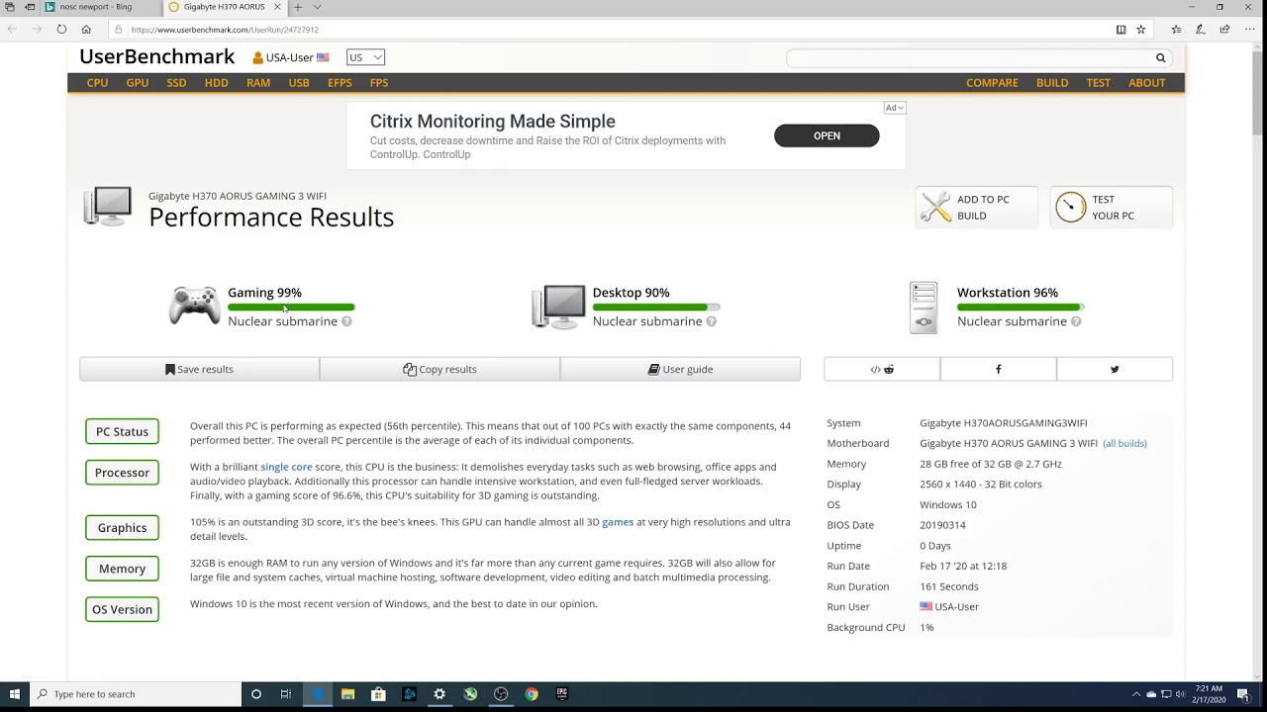Click the Workstation tower icon

coord(924,308)
